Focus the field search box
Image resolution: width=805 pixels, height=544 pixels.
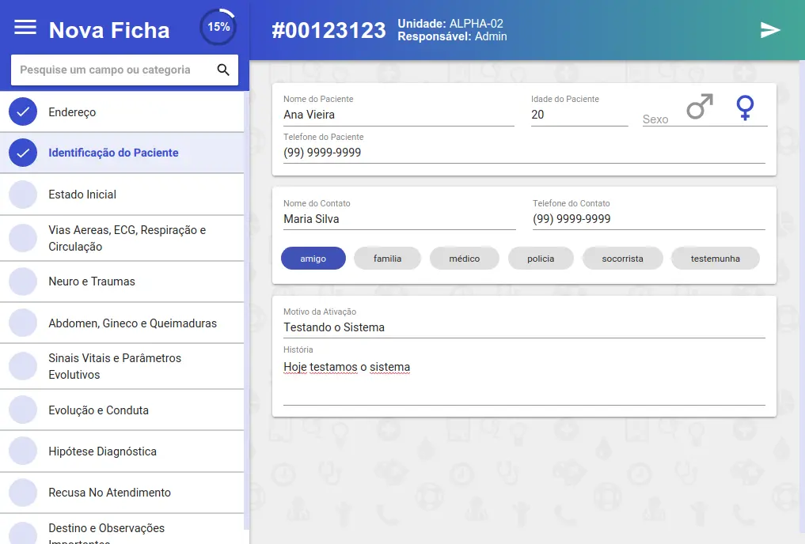pyautogui.click(x=111, y=70)
